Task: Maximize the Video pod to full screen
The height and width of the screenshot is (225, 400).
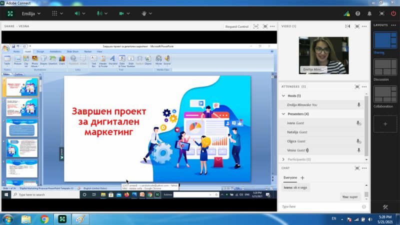Action: point(357,26)
